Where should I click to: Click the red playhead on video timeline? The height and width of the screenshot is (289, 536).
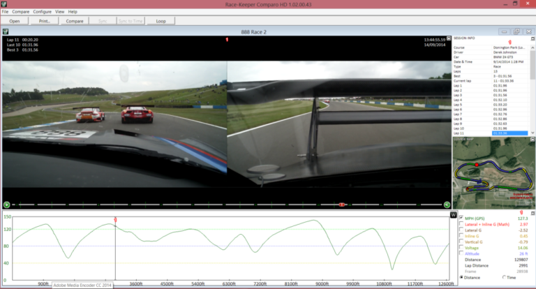pos(342,205)
